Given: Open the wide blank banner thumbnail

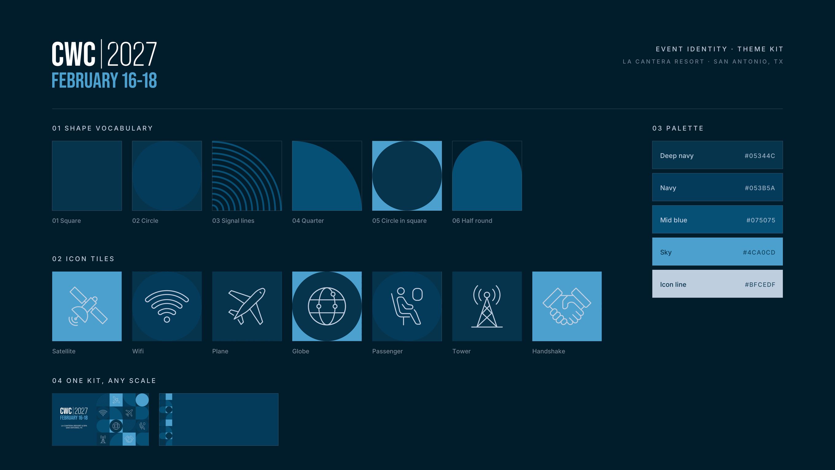Looking at the screenshot, I should click(x=219, y=419).
